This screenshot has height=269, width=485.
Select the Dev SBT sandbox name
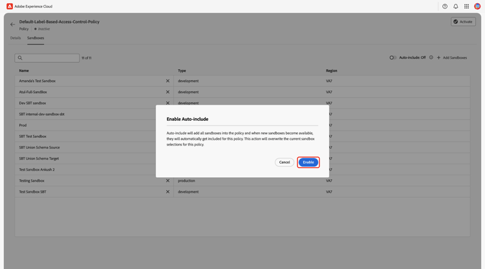click(x=32, y=103)
